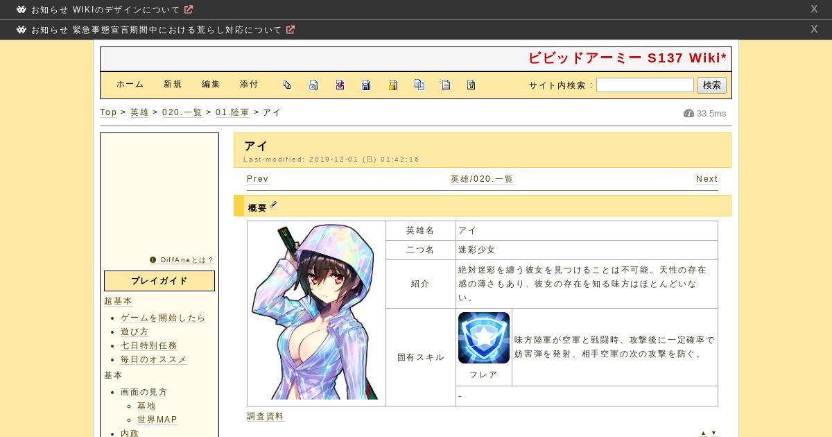Click the lined document page icon
832x437 pixels.
pos(445,85)
